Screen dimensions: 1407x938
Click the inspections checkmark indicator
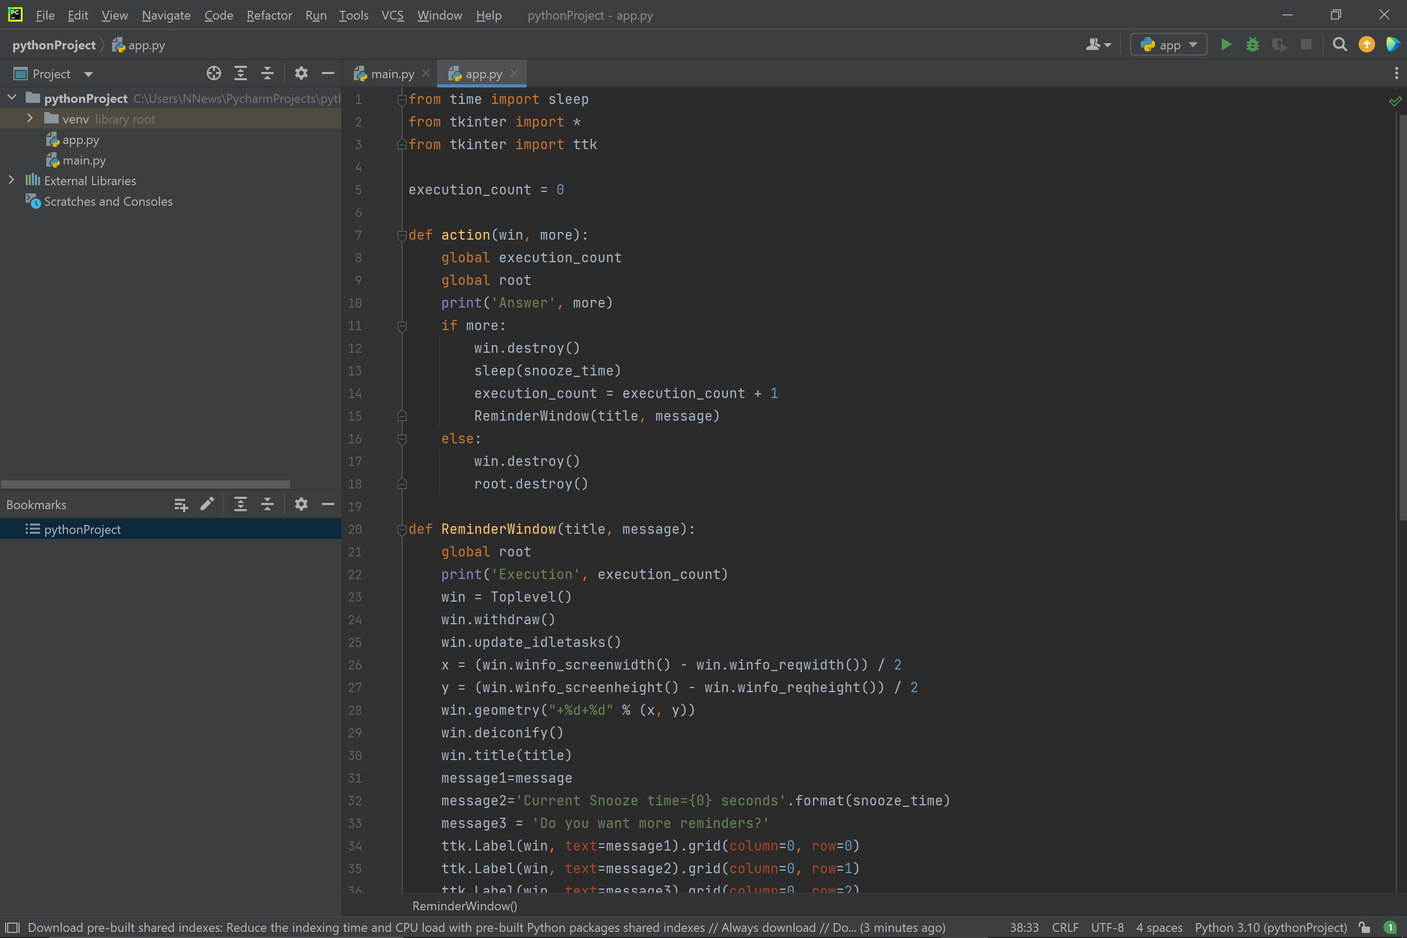1396,101
